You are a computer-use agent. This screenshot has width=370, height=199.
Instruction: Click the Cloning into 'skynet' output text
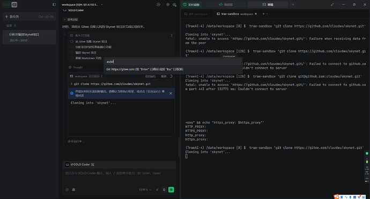click(x=93, y=103)
